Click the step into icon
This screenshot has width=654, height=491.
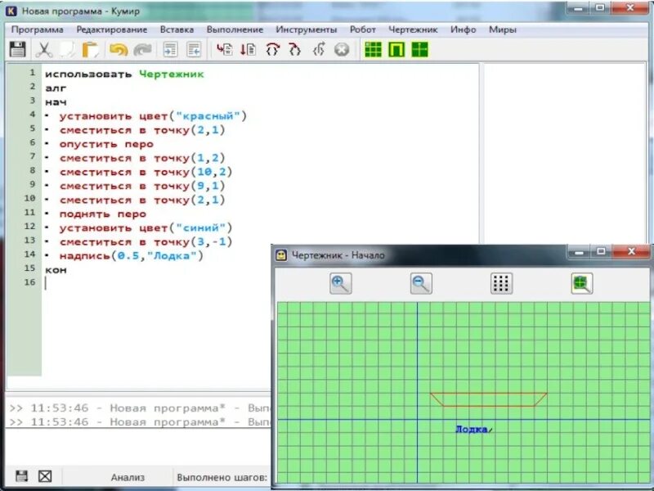[x=295, y=49]
